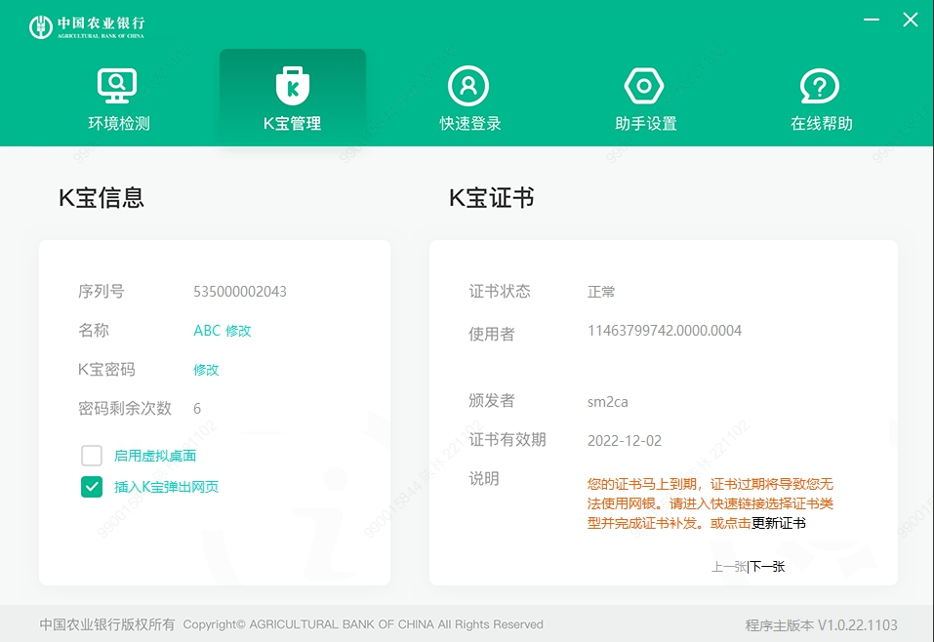934x642 pixels.
Task: Click 修改 next to name ABC
Action: click(238, 331)
